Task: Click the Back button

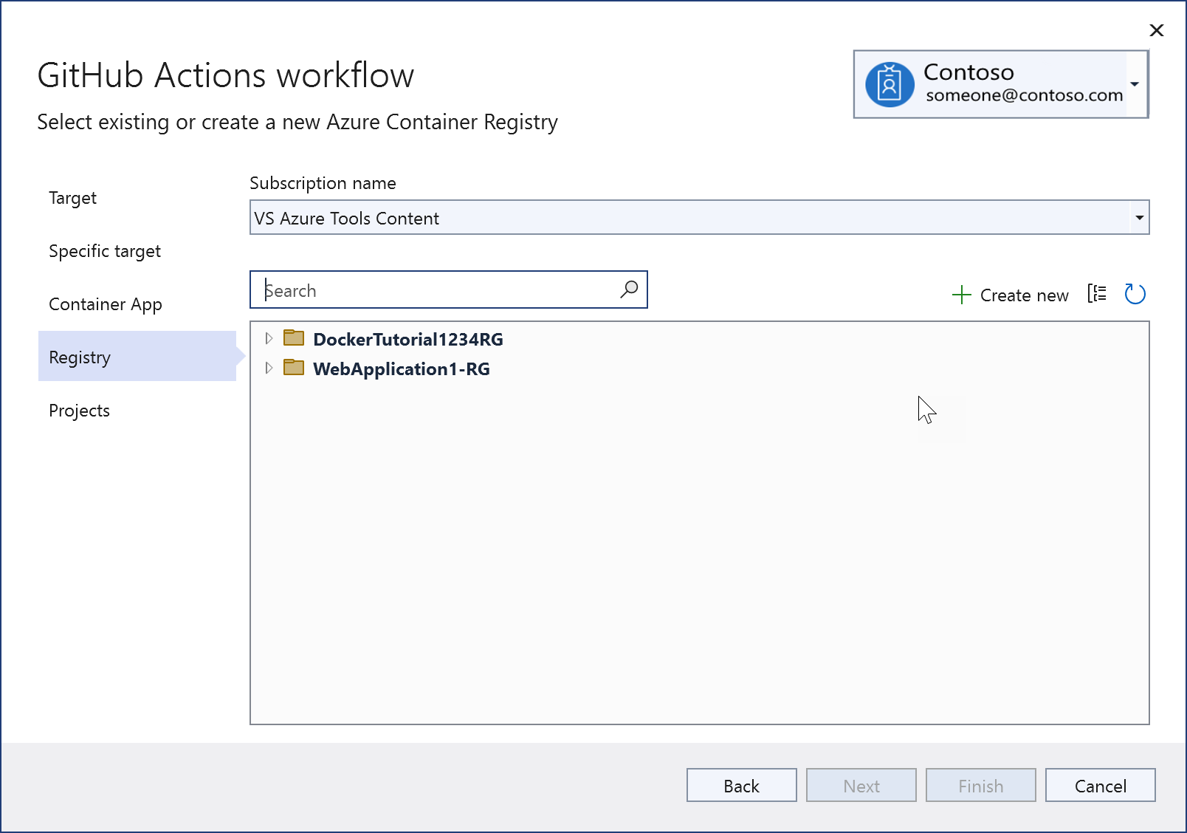Action: click(741, 785)
